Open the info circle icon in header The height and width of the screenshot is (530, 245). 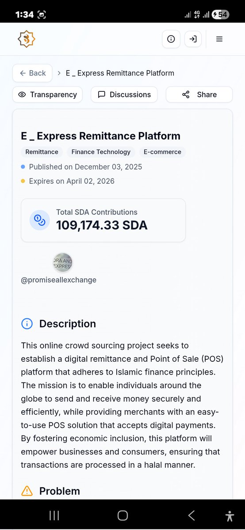tap(171, 39)
